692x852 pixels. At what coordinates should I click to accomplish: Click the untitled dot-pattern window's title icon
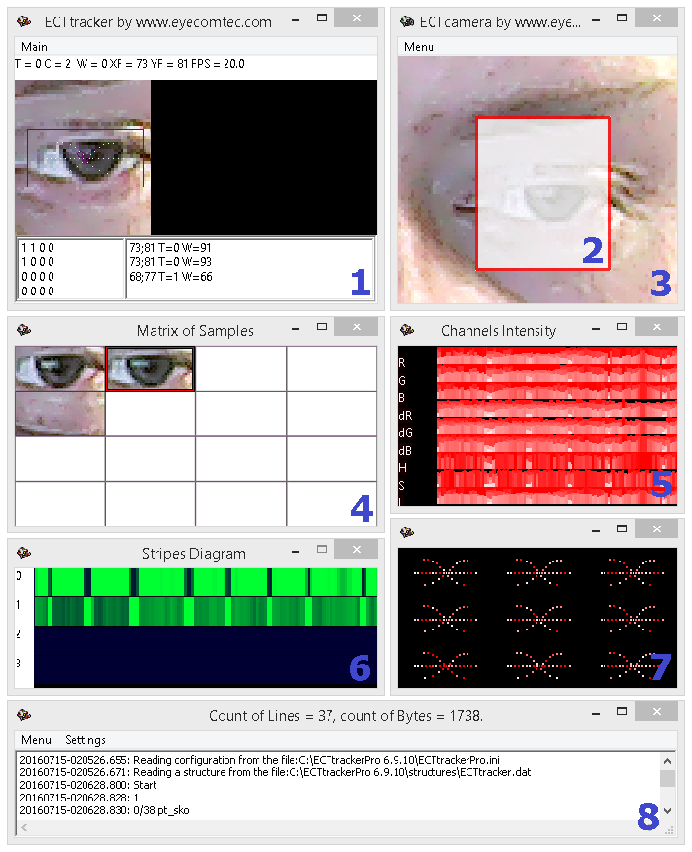tap(407, 532)
